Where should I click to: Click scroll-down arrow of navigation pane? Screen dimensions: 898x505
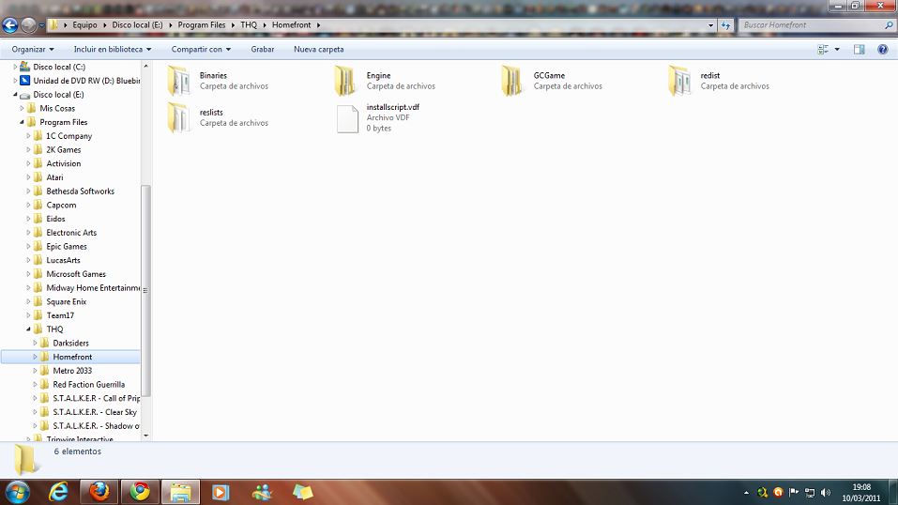145,436
